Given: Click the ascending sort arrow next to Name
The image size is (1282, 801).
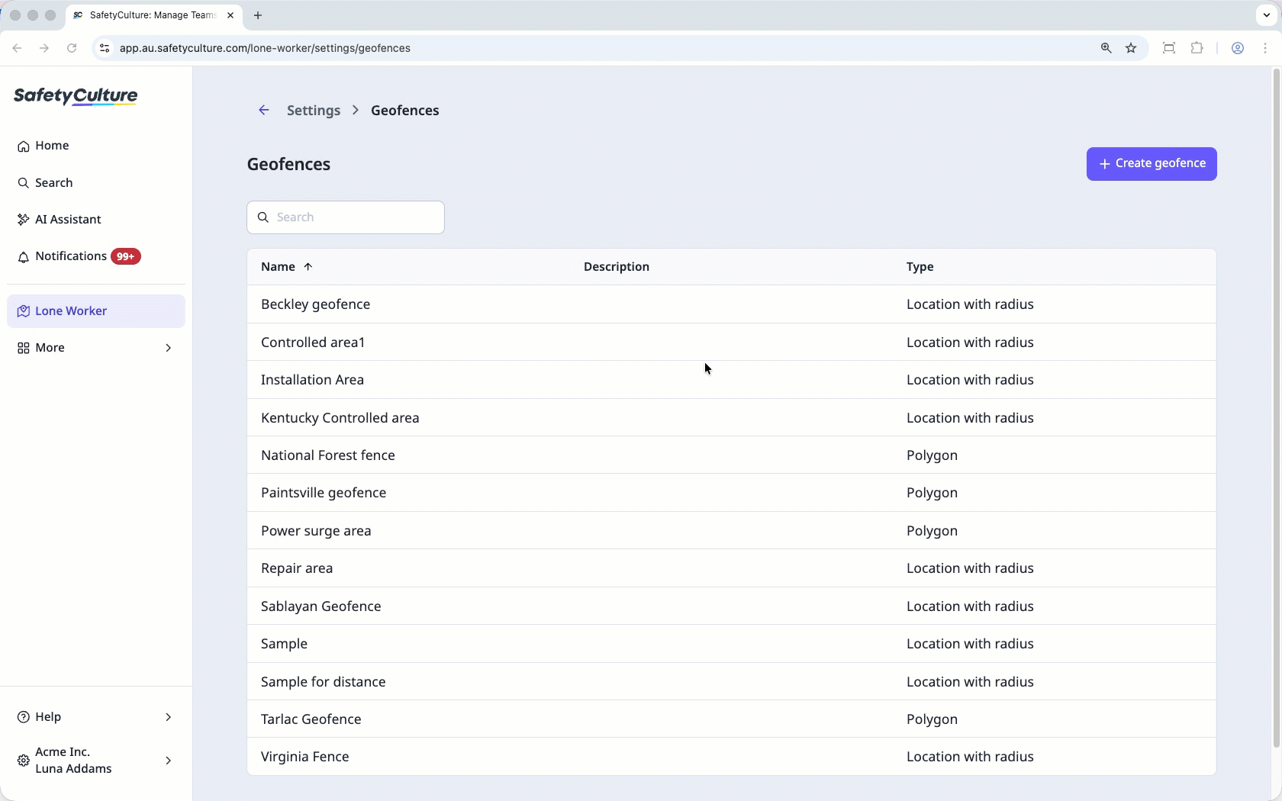Looking at the screenshot, I should pyautogui.click(x=308, y=267).
